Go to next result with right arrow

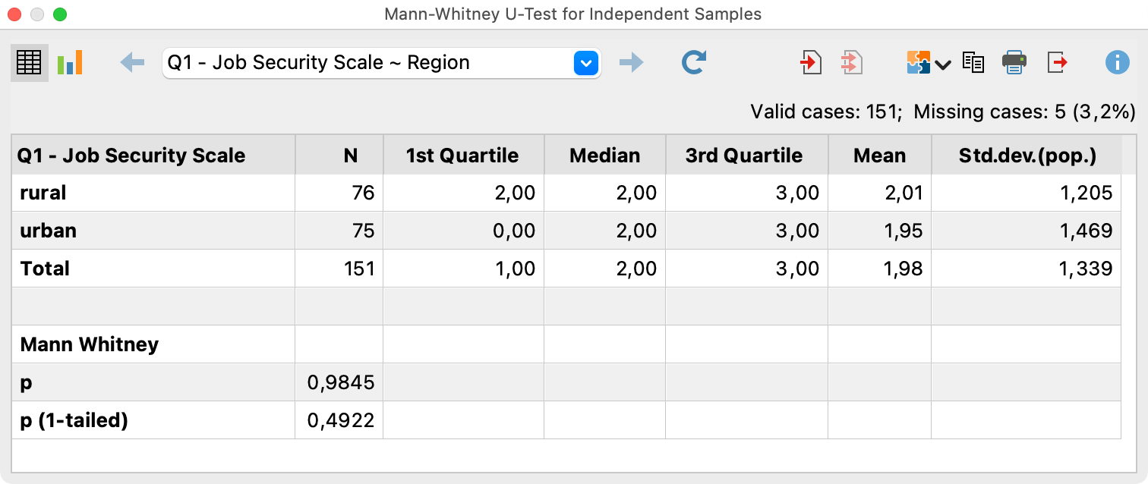(x=631, y=63)
